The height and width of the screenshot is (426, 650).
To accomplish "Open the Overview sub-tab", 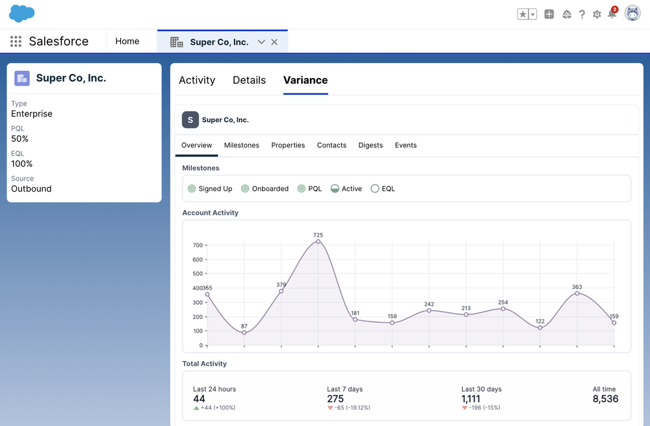I will coord(196,145).
